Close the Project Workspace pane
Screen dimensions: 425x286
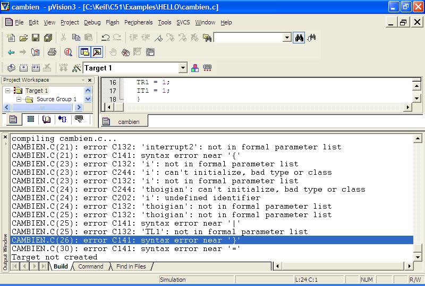pos(90,80)
